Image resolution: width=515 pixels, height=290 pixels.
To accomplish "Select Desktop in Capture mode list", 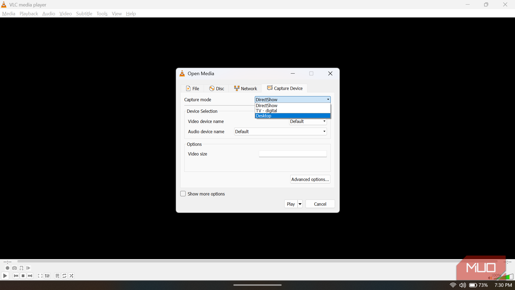I will tap(293, 116).
